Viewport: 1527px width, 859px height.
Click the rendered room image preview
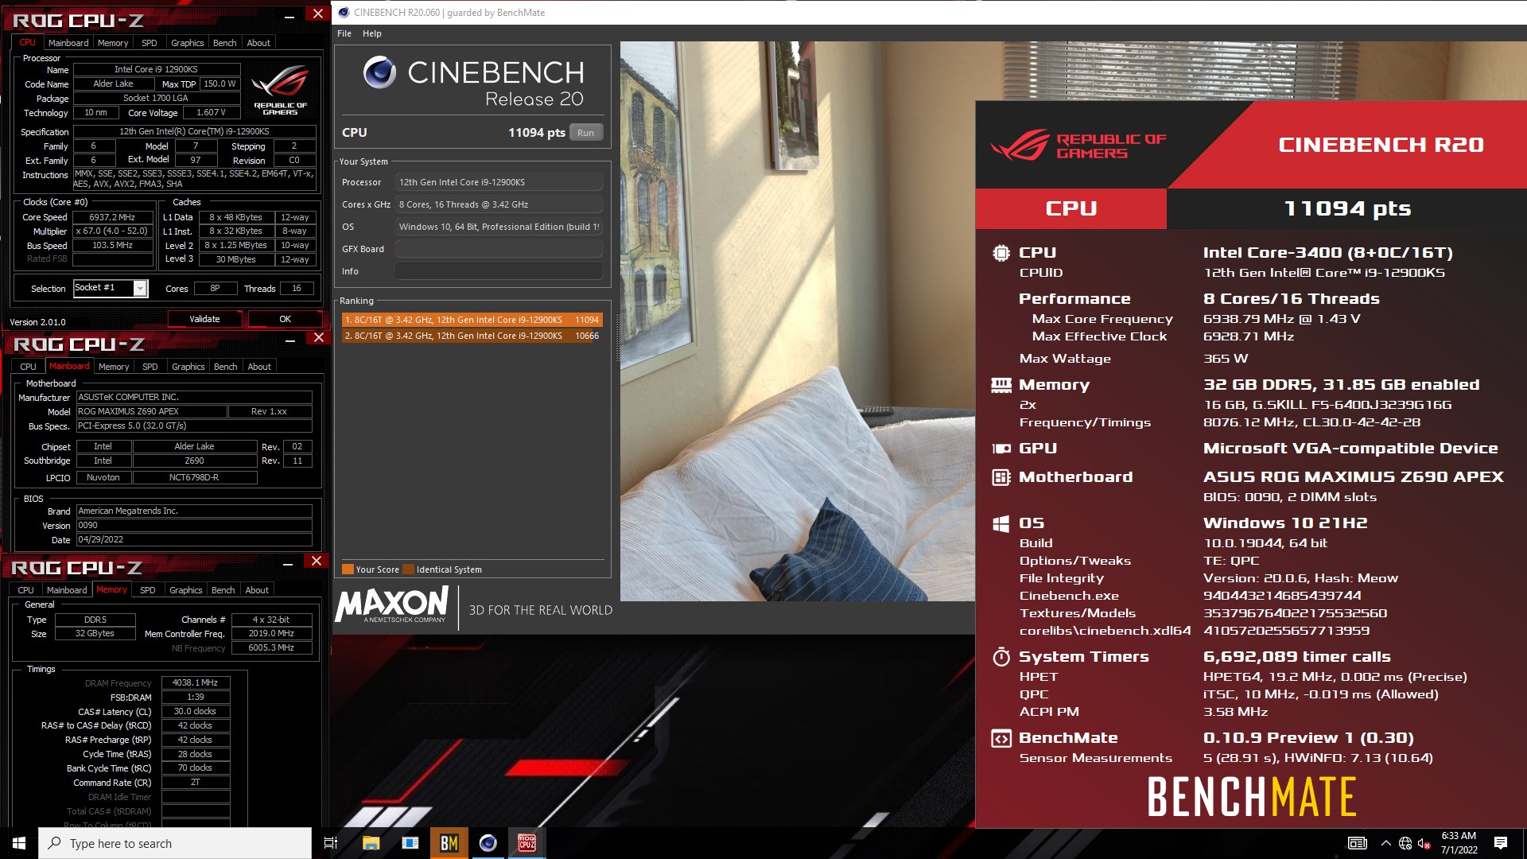pos(798,321)
